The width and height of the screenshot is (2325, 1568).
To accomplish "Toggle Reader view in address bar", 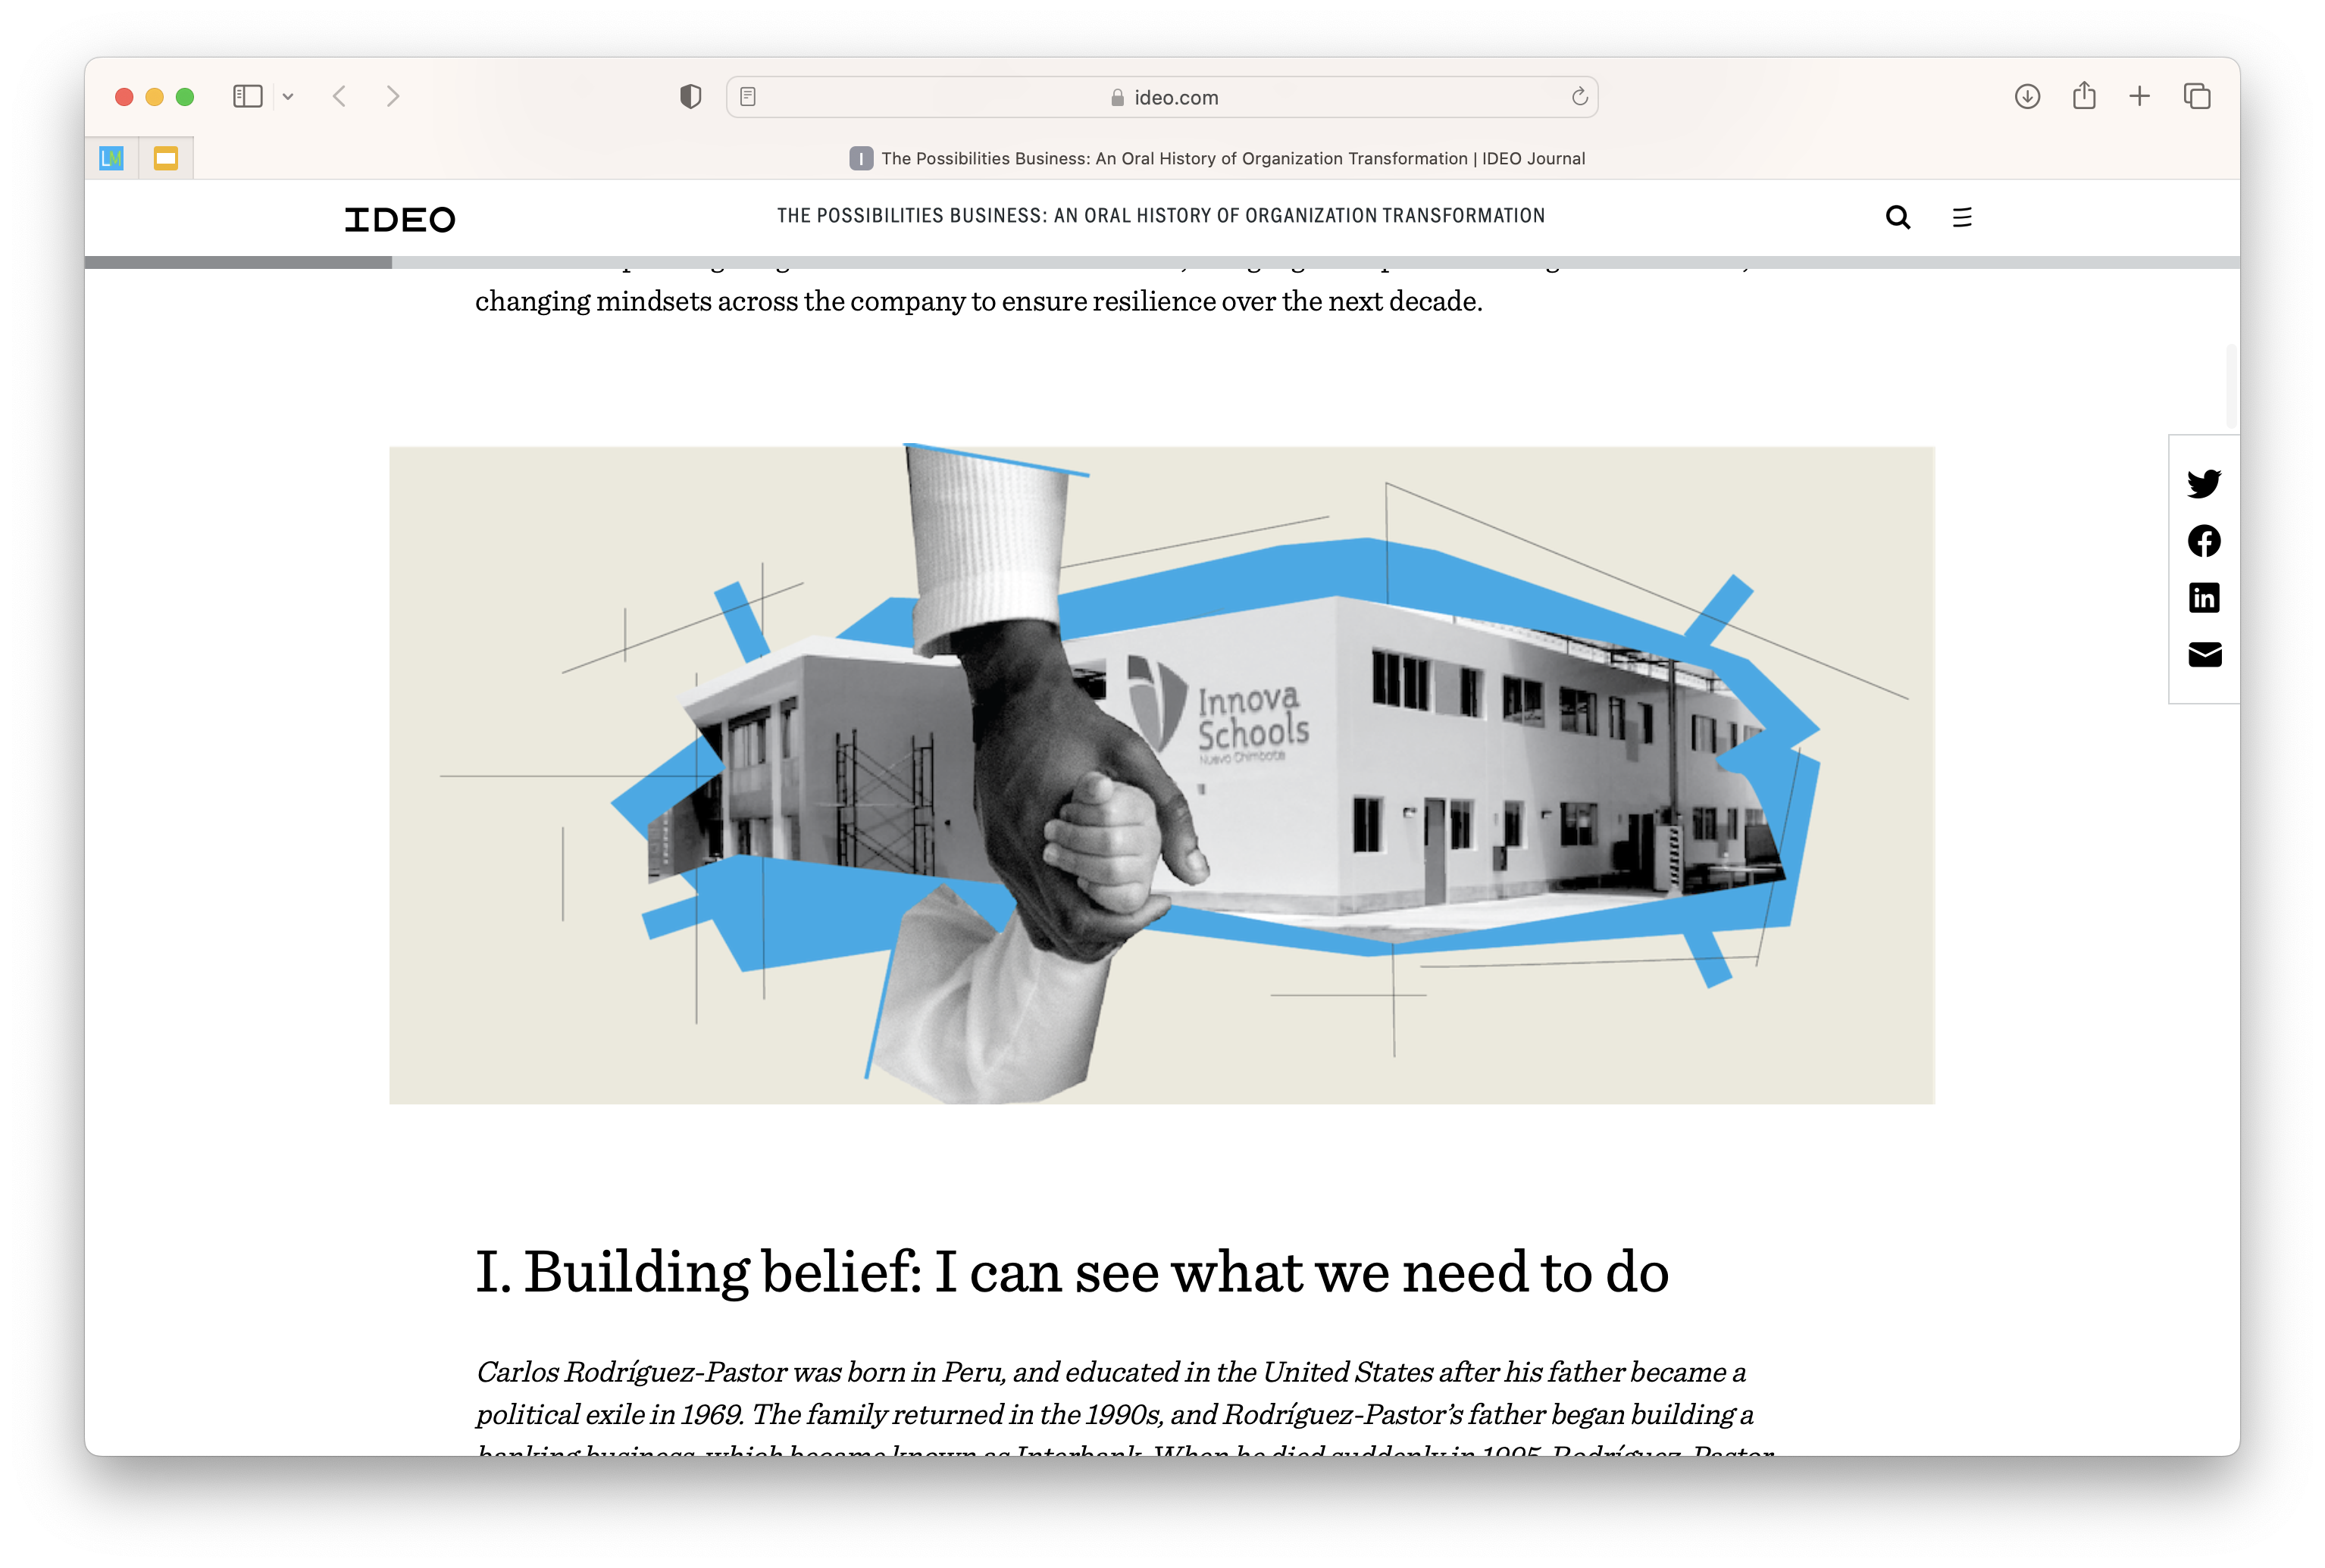I will (748, 97).
